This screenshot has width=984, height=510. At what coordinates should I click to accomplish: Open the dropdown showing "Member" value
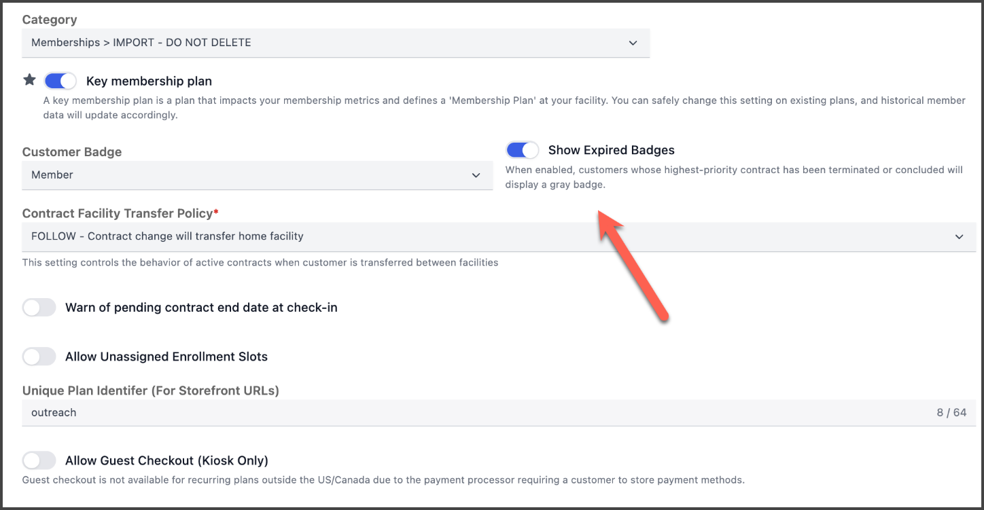click(x=257, y=175)
